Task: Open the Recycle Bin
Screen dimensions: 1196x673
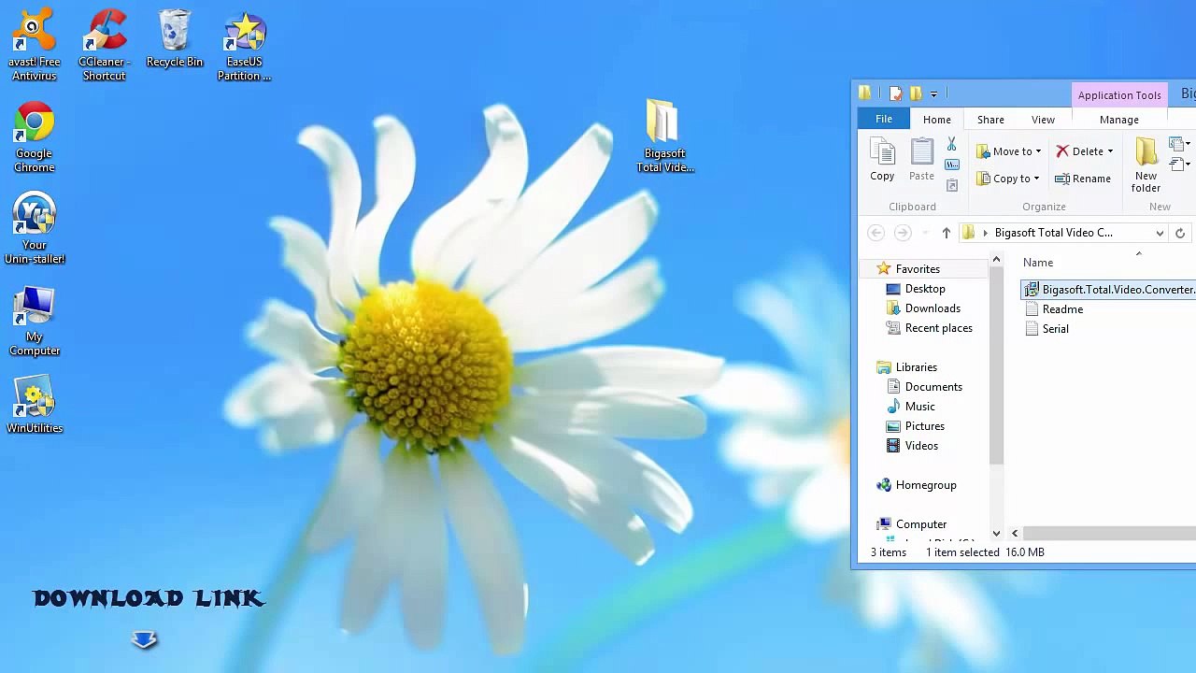Action: coord(175,39)
